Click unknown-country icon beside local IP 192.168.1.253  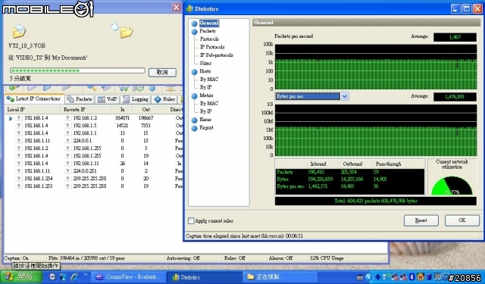click(x=19, y=186)
